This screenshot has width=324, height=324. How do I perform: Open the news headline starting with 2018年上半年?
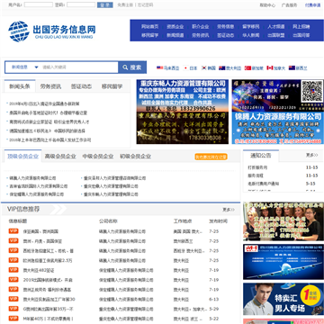coord(49,139)
